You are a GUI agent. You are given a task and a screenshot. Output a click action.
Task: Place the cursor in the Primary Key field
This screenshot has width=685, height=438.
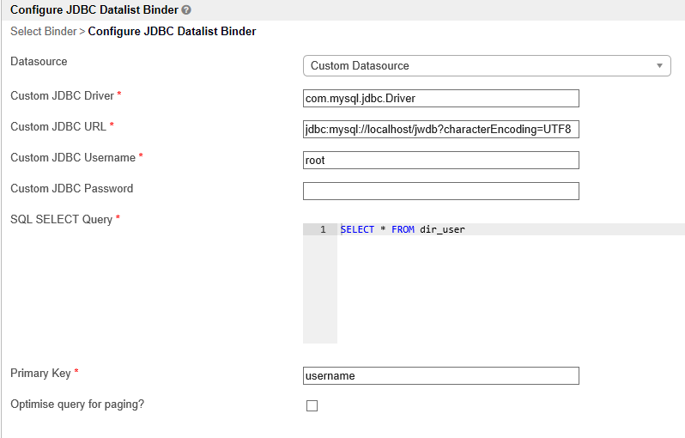(x=441, y=376)
